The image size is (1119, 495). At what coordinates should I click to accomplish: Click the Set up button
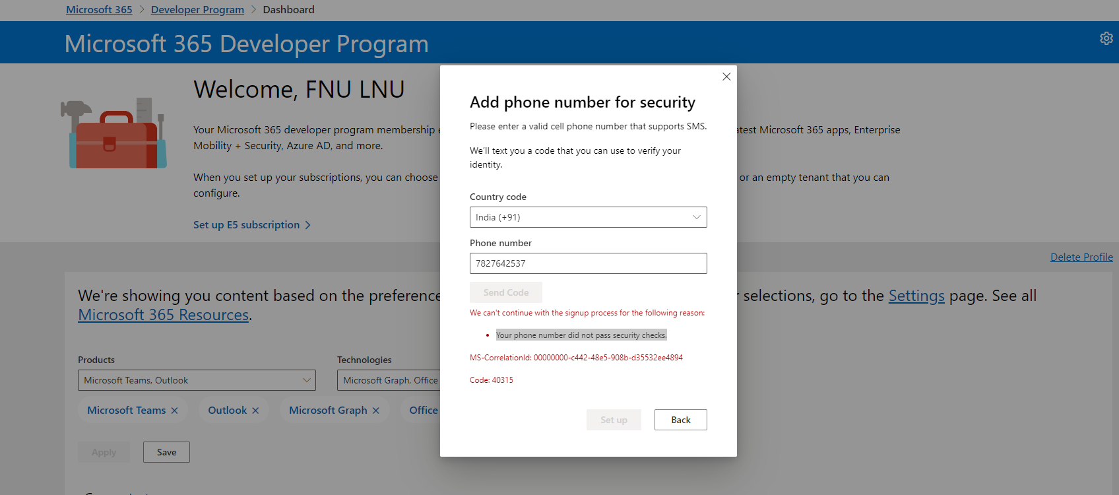614,420
